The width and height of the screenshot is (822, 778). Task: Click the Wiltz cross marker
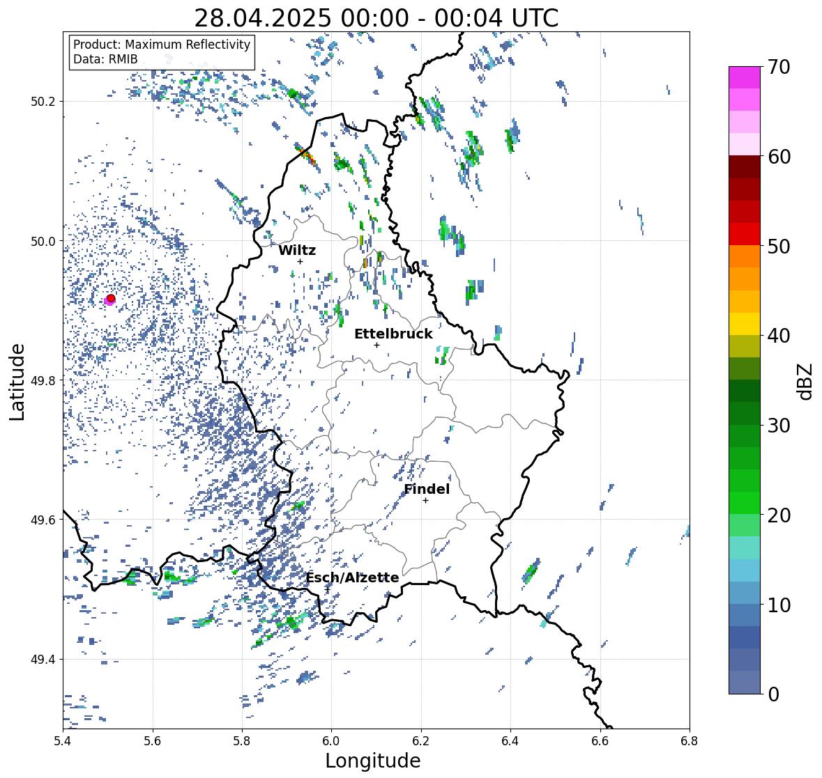[x=300, y=261]
